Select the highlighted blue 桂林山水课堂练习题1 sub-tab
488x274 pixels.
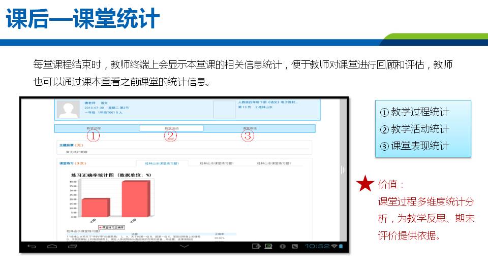(162, 163)
